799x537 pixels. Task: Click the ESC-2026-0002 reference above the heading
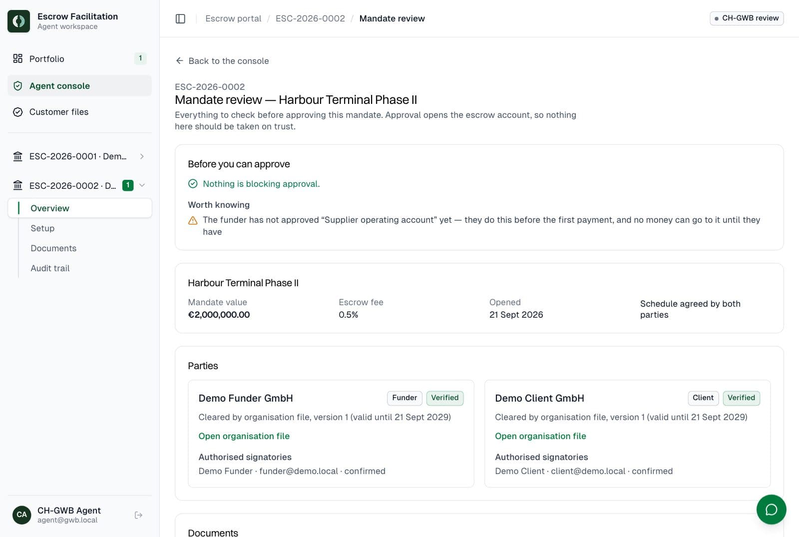[x=210, y=87]
